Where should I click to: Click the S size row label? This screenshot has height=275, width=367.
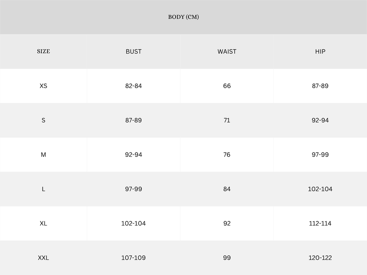pos(44,120)
